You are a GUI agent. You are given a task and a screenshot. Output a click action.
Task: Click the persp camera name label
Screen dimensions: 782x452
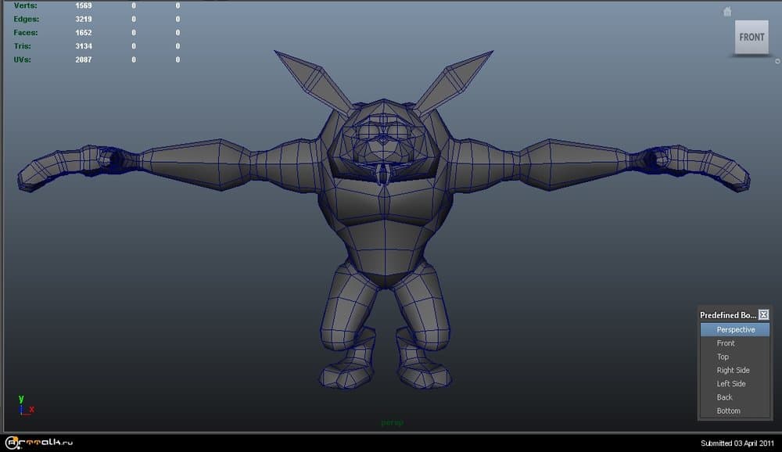(392, 422)
